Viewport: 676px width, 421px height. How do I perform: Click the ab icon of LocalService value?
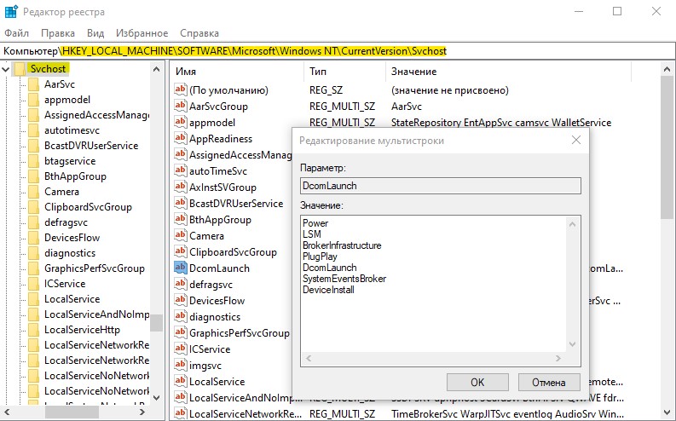[x=180, y=381]
